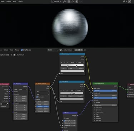Click the Bump node Normal output socket
This screenshot has width=134, height=131.
pos(78,115)
